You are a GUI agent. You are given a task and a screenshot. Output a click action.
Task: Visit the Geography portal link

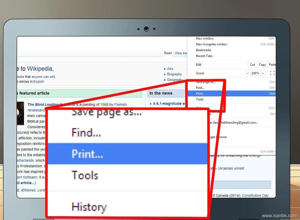pyautogui.click(x=175, y=80)
